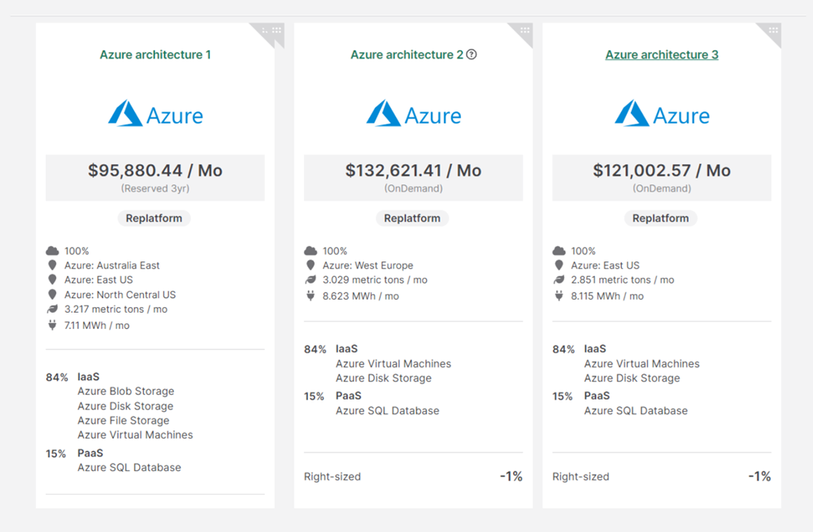Click the PaaS heading in architecture 2
Image resolution: width=813 pixels, height=532 pixels.
(x=349, y=396)
